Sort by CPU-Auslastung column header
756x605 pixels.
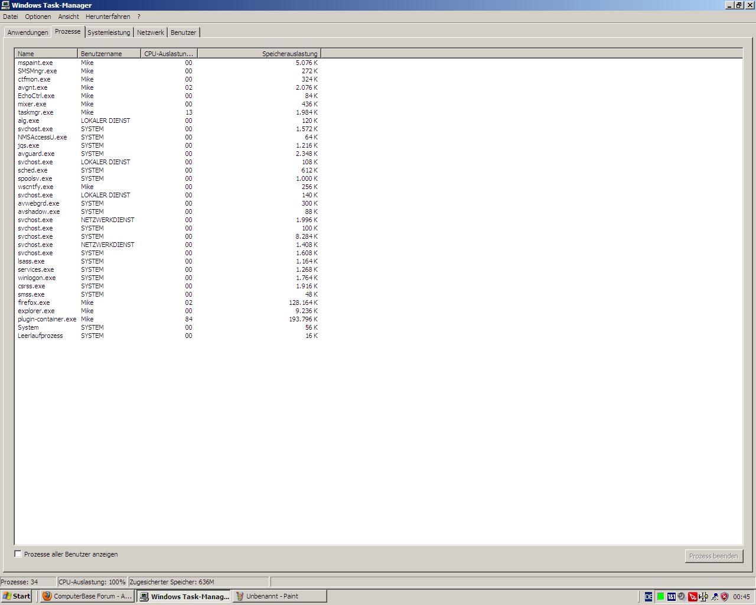point(169,54)
